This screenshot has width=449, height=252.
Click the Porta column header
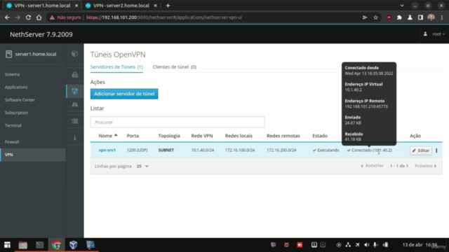click(x=133, y=136)
